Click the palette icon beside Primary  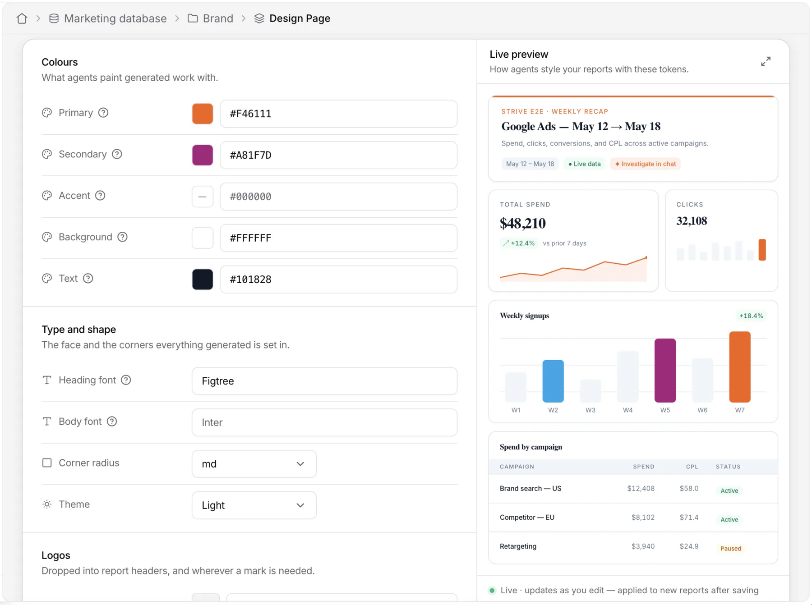(x=47, y=113)
